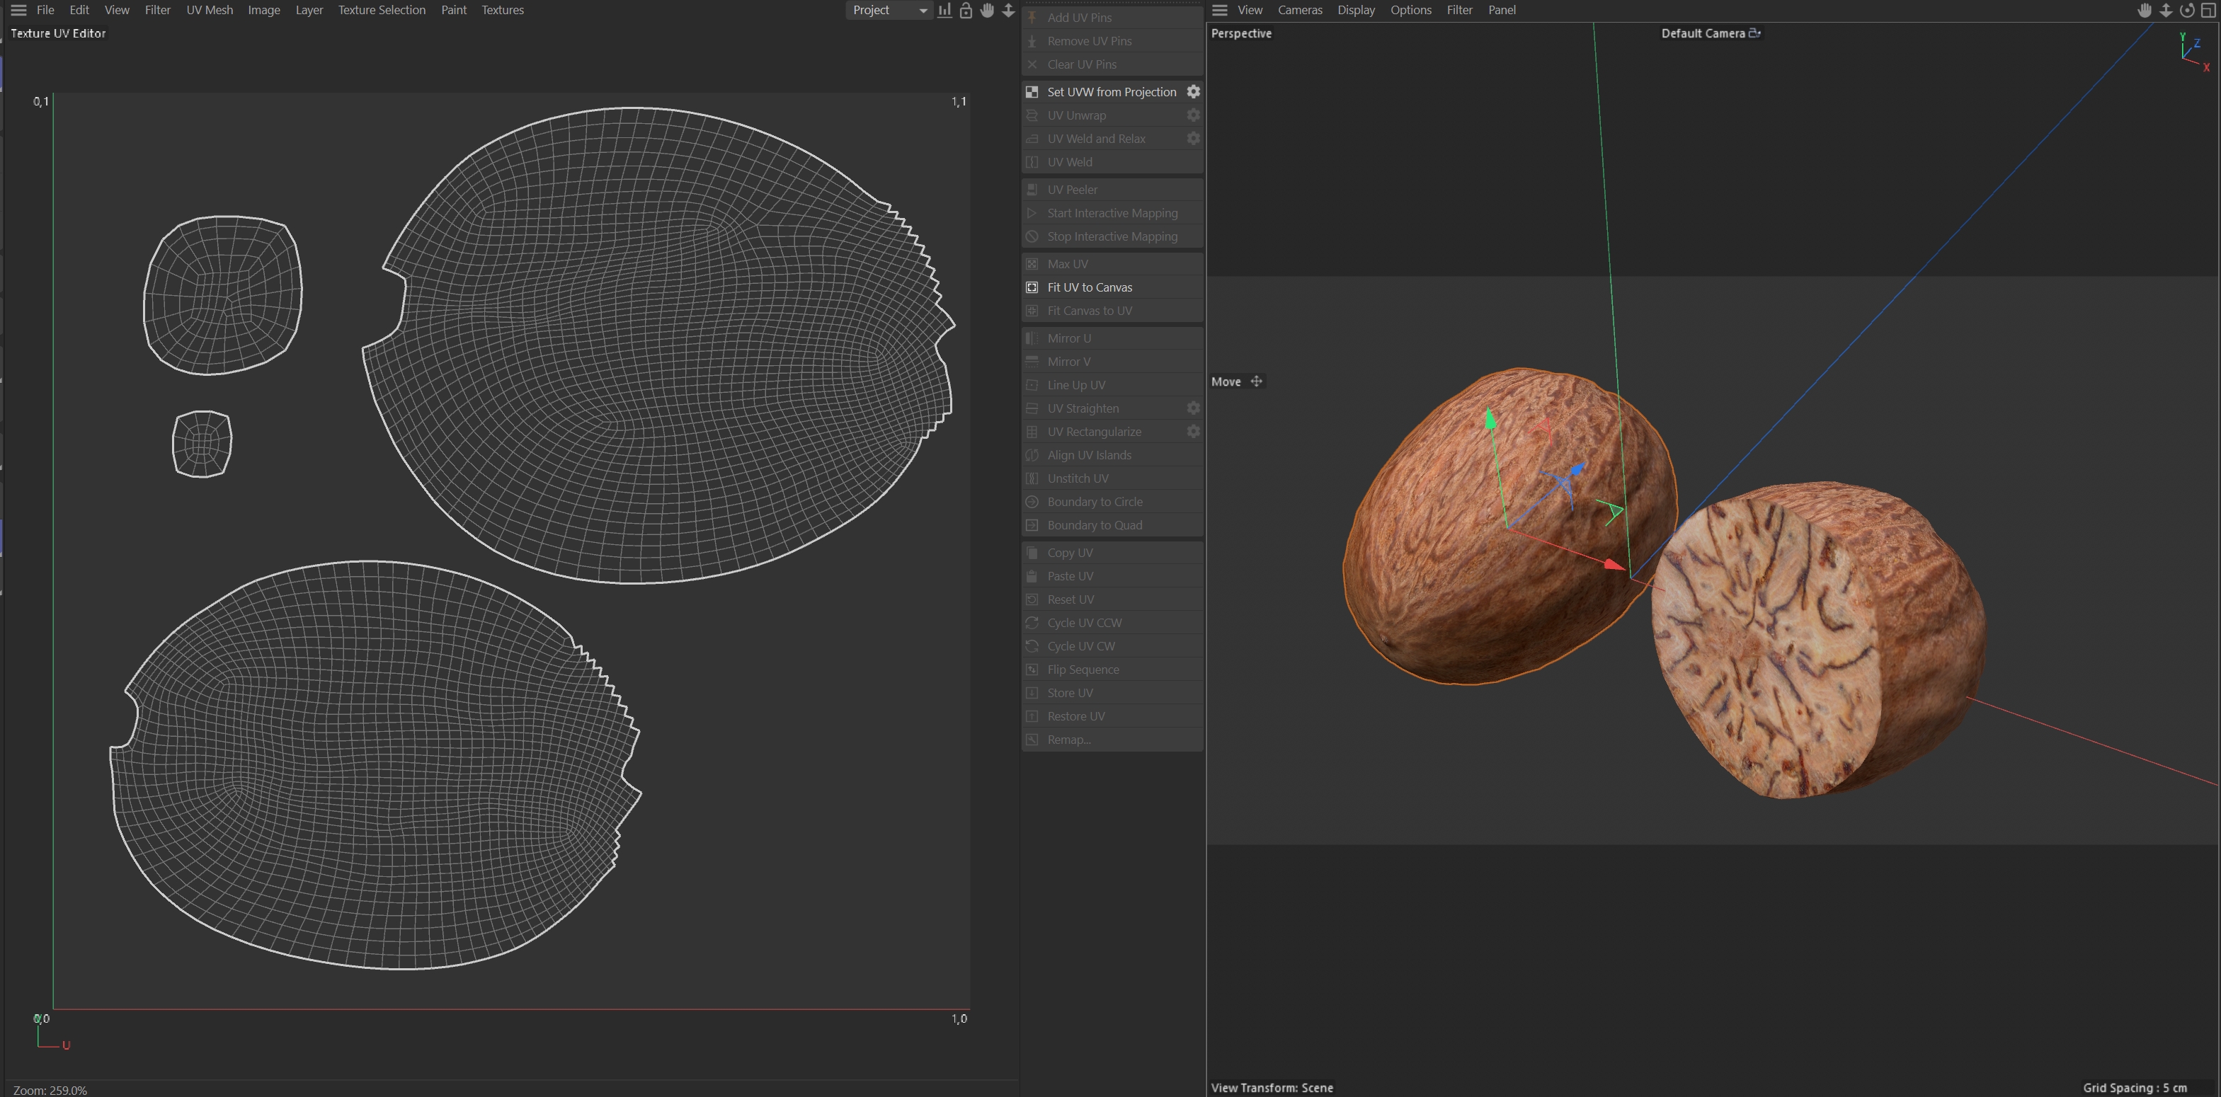Open the Project dropdown in UV editor
This screenshot has height=1097, width=2221.
click(x=889, y=11)
